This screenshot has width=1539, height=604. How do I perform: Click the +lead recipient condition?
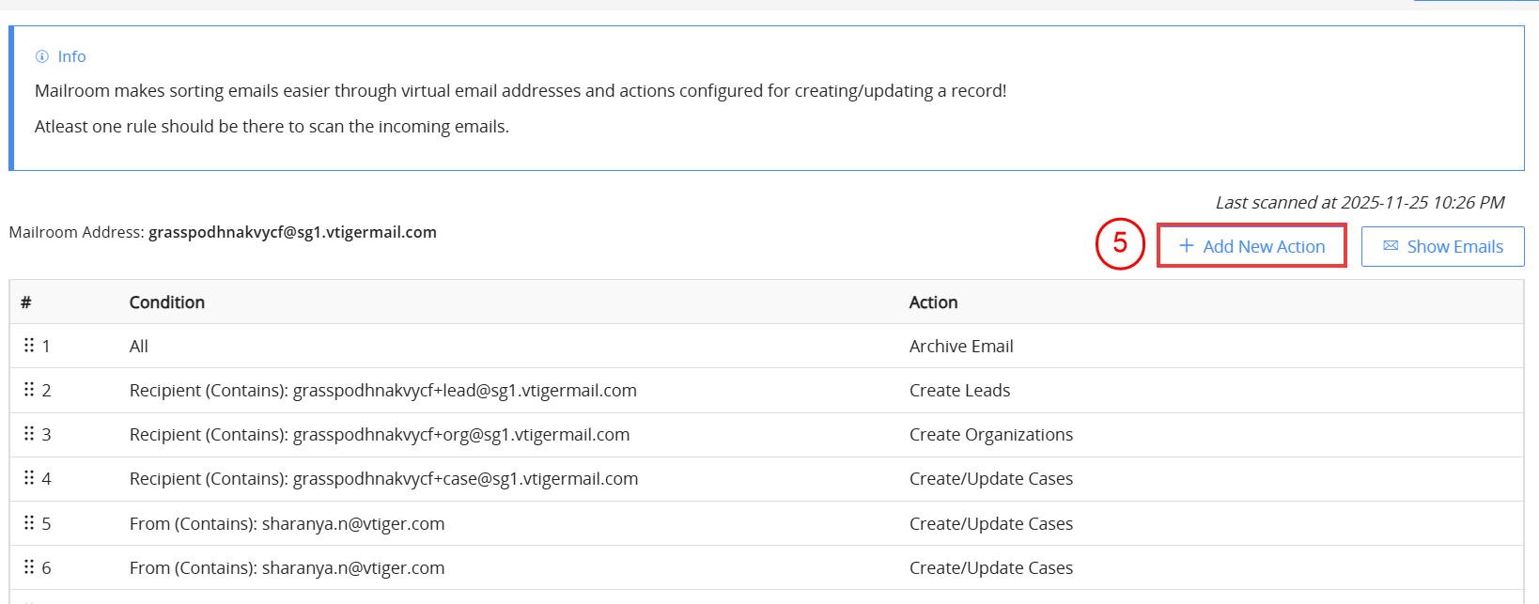coord(382,391)
